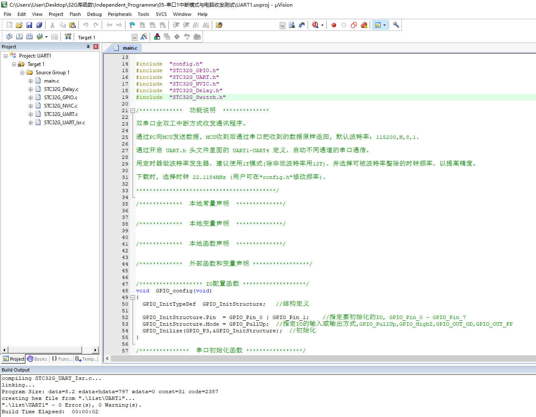Screen dimensions: 536x417
Task: Collapse the GPIO_config function at line 49
Action: [x=133, y=297]
